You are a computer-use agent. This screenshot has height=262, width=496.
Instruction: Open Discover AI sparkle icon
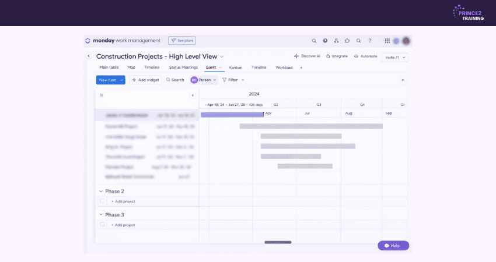(x=296, y=56)
